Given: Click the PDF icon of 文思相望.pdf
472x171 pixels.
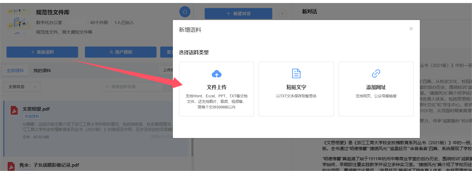Looking at the screenshot, I should click(14, 110).
